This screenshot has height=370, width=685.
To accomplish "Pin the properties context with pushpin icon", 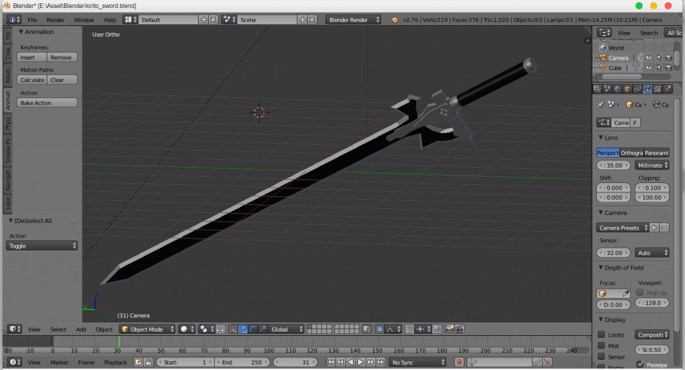I will 601,105.
